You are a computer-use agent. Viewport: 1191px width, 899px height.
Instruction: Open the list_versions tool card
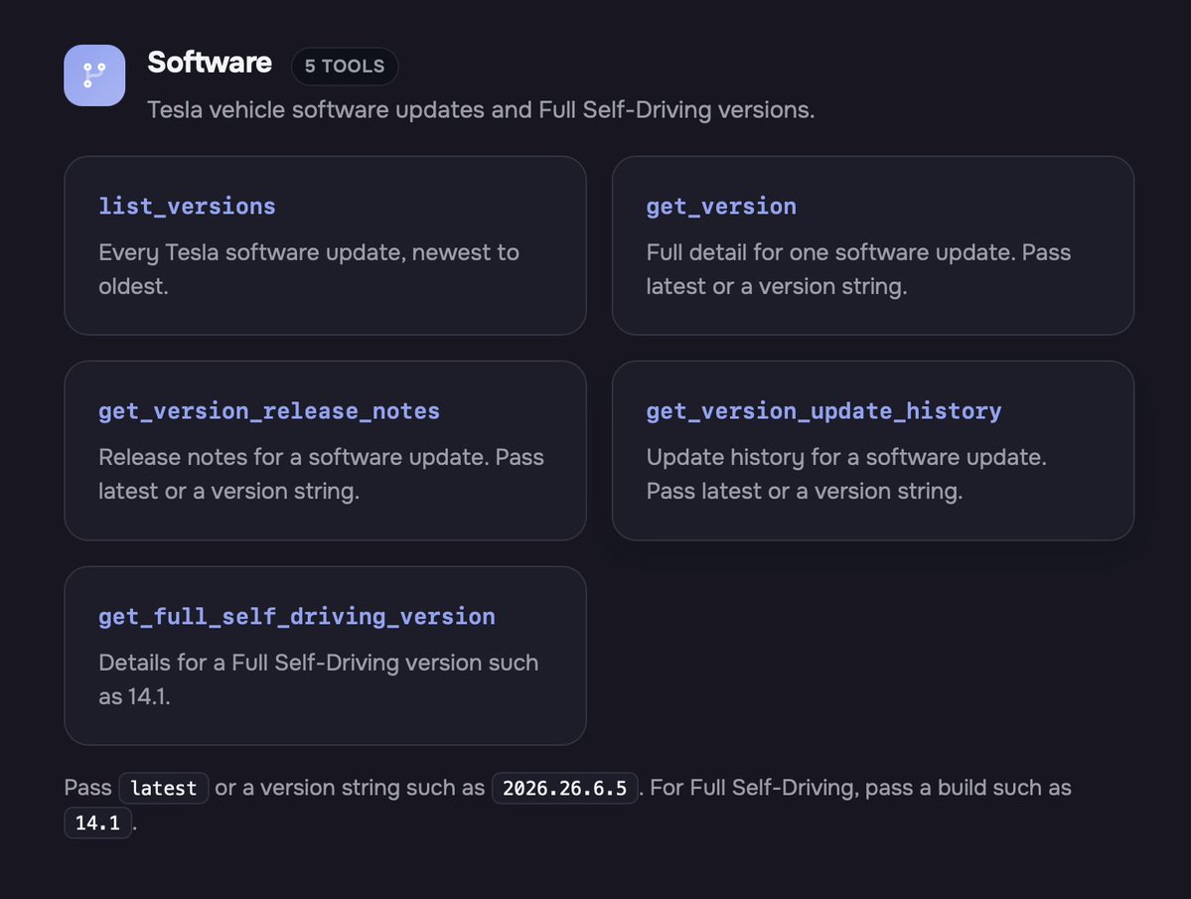(325, 245)
